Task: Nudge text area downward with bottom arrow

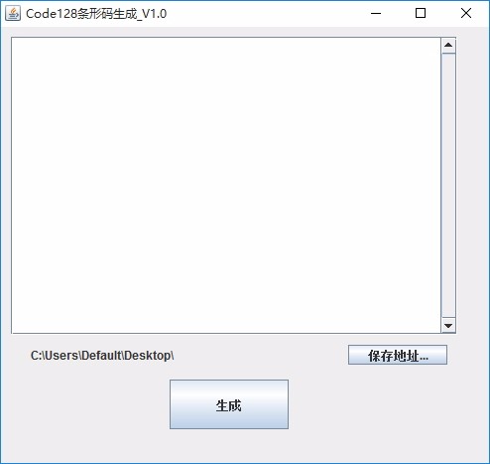Action: click(448, 326)
